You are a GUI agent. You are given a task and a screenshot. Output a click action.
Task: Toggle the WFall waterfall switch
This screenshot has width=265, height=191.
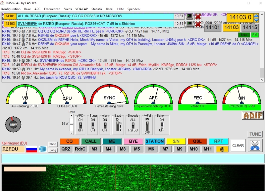point(147,126)
